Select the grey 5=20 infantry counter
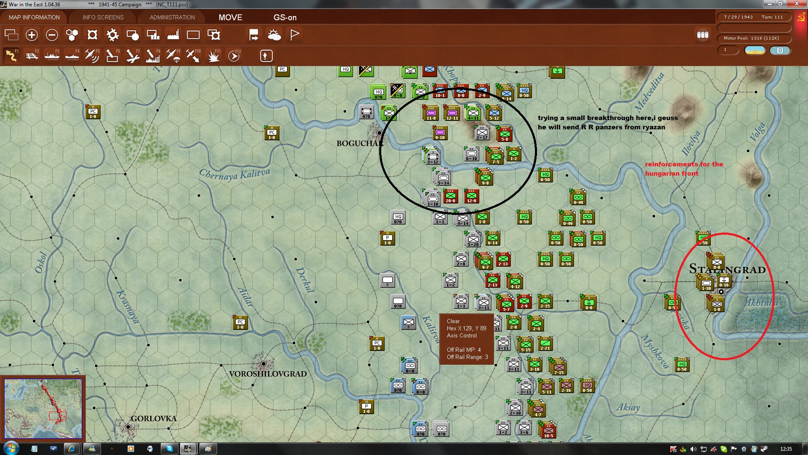808x455 pixels. (473, 240)
